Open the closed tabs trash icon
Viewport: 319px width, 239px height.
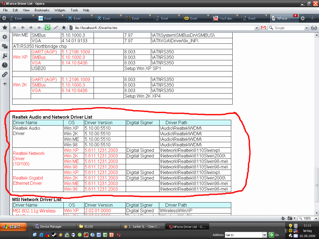[x=312, y=18]
